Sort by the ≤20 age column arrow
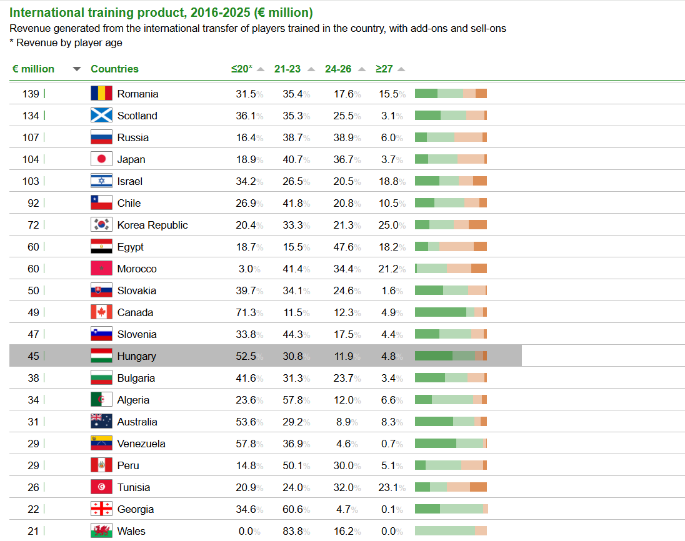Screen dimensions: 685x541 [261, 69]
